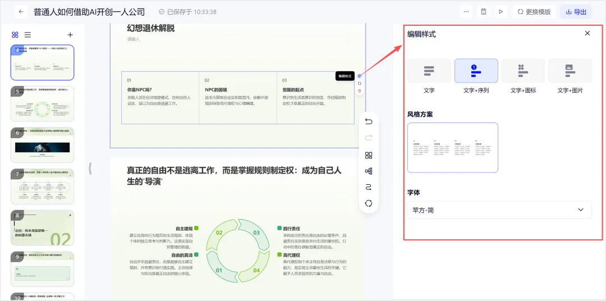Click the 请输入 subtitle input field

[x=238, y=39]
